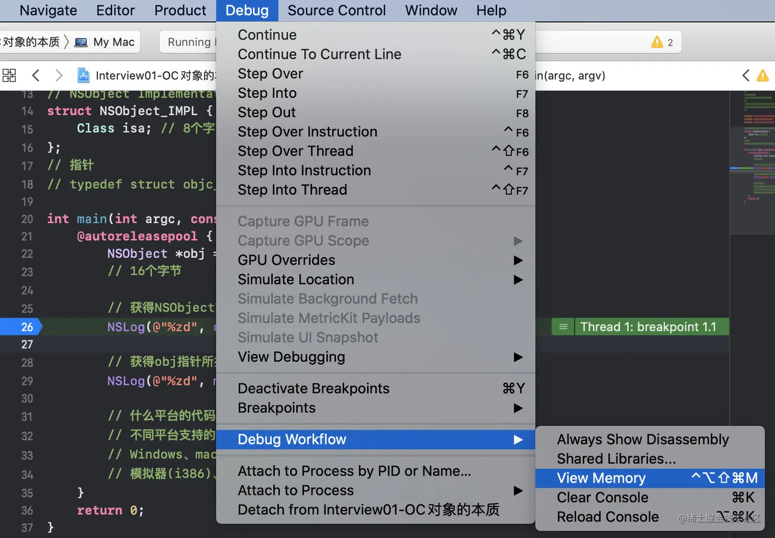Select Step Into
The width and height of the screenshot is (775, 538).
pyautogui.click(x=376, y=93)
